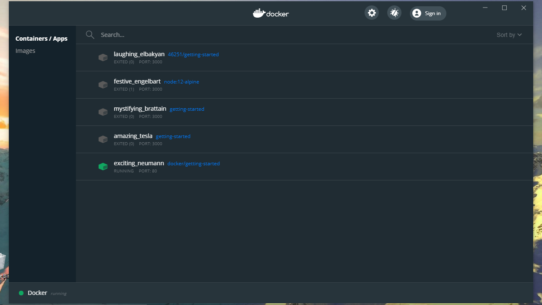Screen dimensions: 542x305
Task: Click the green exciting_neumann container icon
Action: [103, 167]
